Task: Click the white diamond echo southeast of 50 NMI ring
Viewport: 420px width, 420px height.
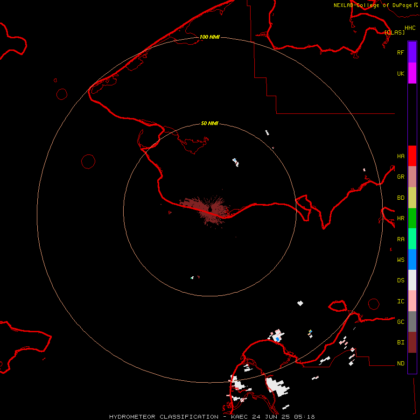Action: (300, 303)
